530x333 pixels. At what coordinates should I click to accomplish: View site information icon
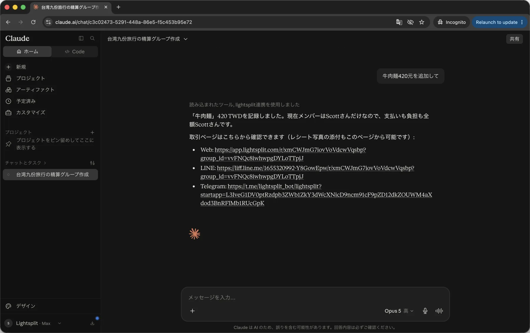(x=48, y=22)
